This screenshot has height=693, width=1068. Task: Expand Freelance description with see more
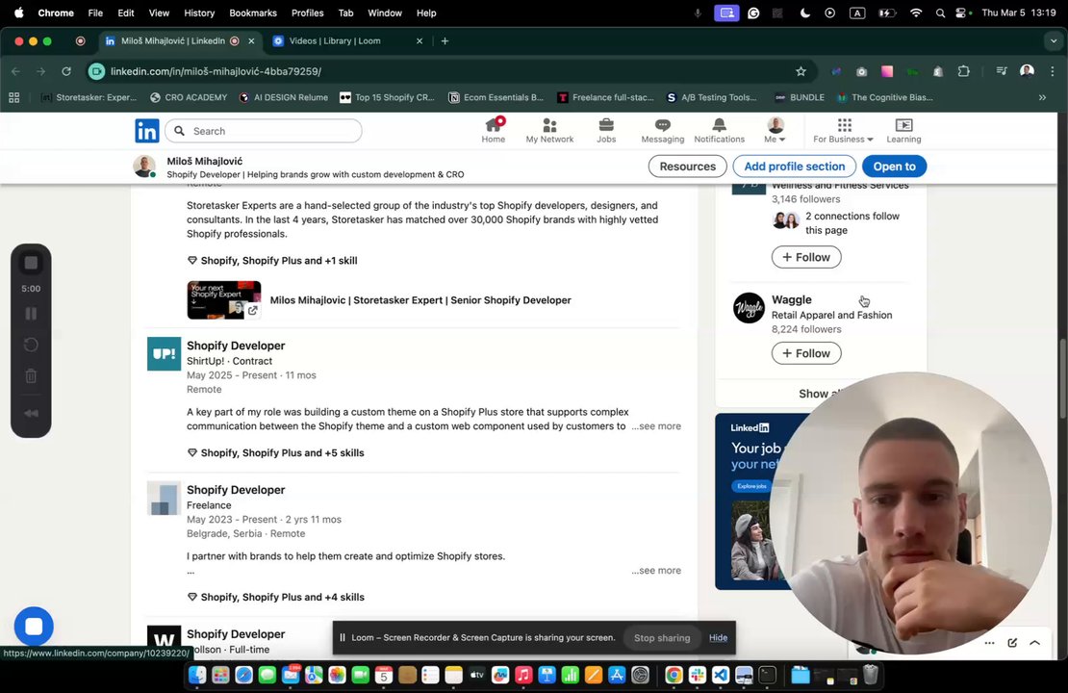pyautogui.click(x=656, y=571)
